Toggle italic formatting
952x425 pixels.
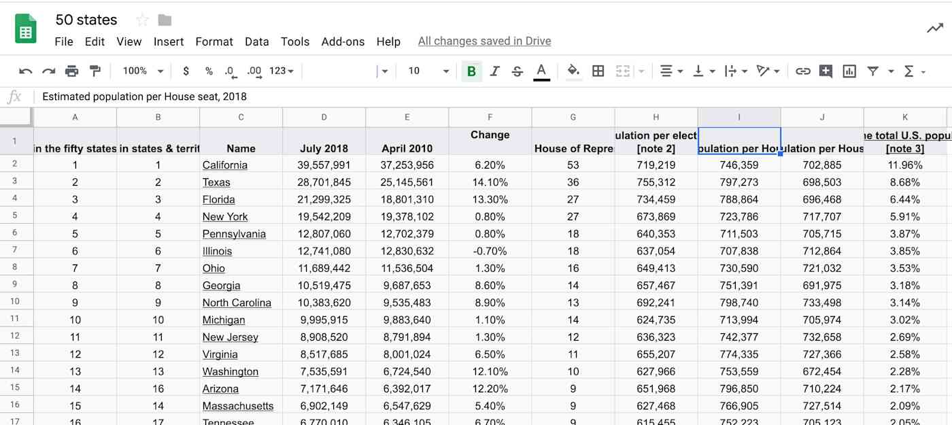click(494, 71)
